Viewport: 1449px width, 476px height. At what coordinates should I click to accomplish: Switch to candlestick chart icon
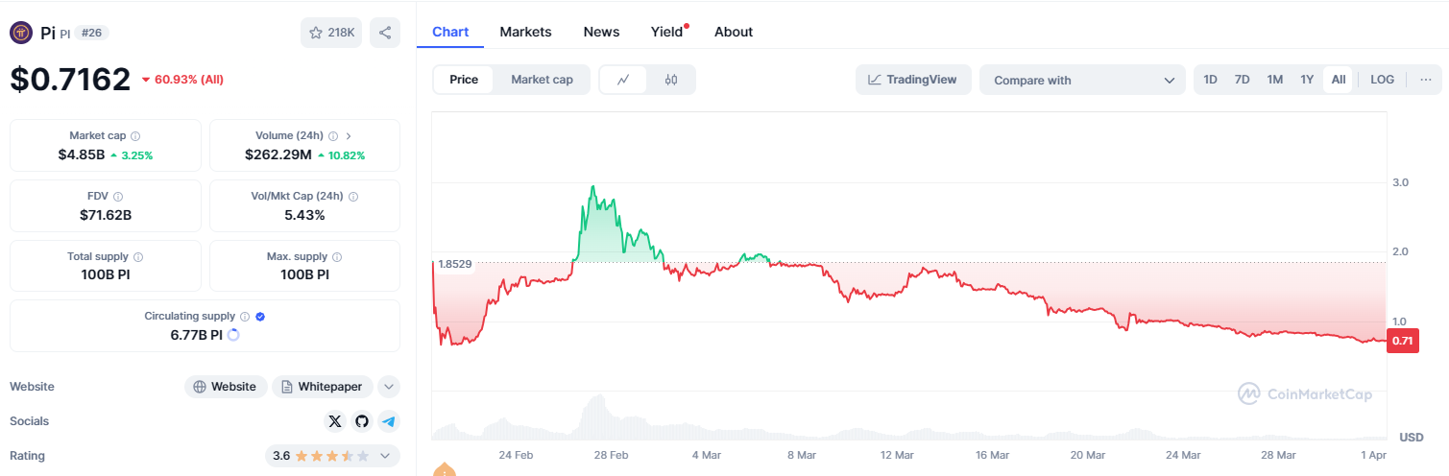point(671,80)
